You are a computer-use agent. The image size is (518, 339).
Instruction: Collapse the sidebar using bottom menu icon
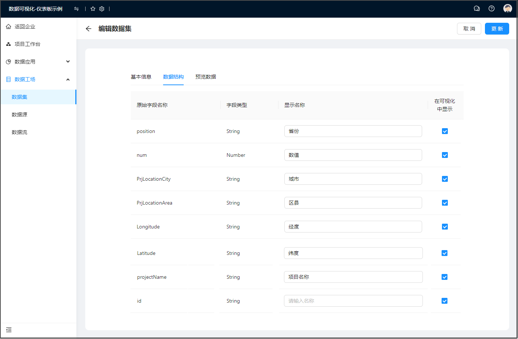pyautogui.click(x=9, y=330)
